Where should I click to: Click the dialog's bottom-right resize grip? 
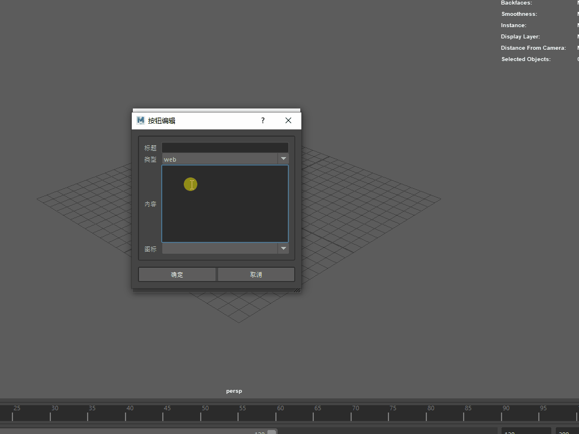pos(297,289)
